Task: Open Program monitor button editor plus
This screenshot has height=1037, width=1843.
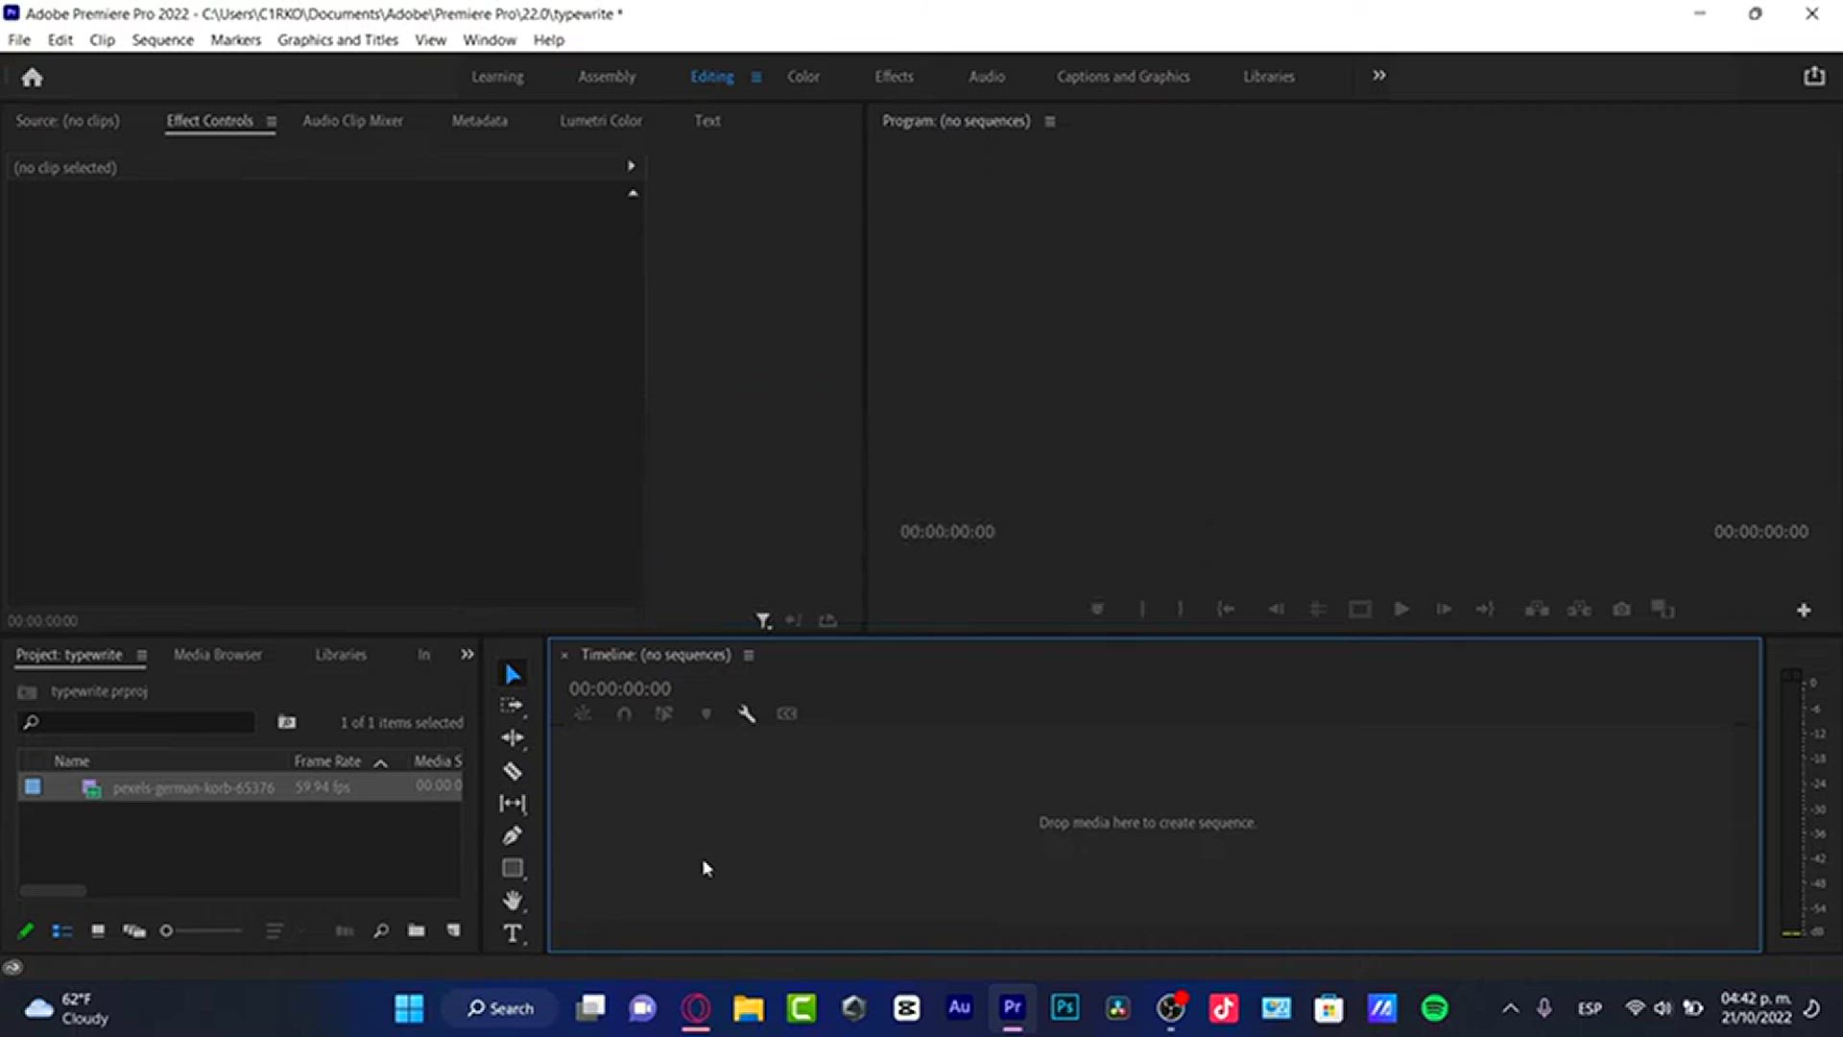Action: click(x=1804, y=610)
